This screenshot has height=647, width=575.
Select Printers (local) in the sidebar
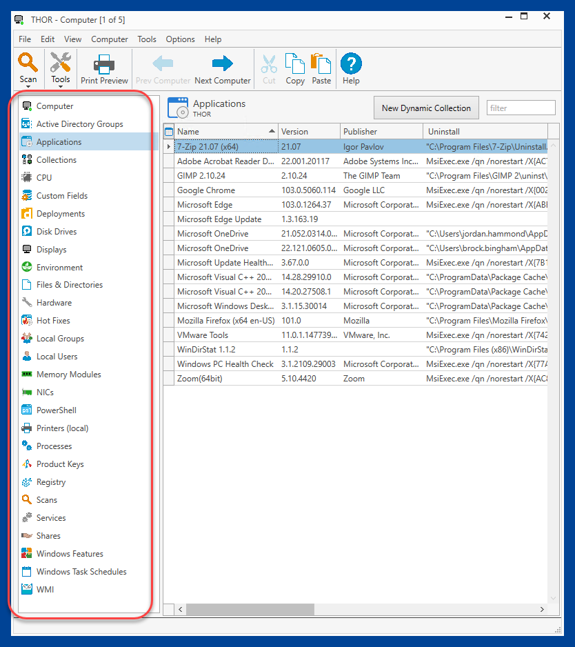(x=62, y=428)
